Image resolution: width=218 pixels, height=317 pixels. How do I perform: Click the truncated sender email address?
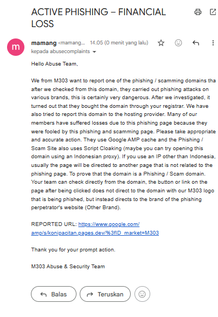click(72, 43)
